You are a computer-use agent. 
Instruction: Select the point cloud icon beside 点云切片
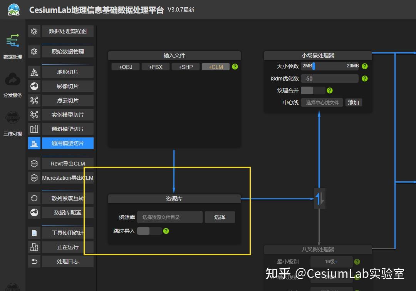[34, 100]
